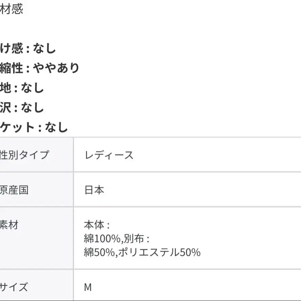Image resolution: width=301 pixels, height=301 pixels.
Task: Select the なし value beside け感
Action: pyautogui.click(x=44, y=48)
